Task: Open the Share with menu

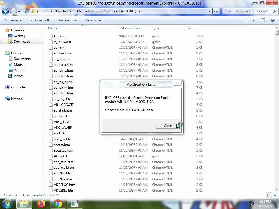Action: tap(68, 20)
